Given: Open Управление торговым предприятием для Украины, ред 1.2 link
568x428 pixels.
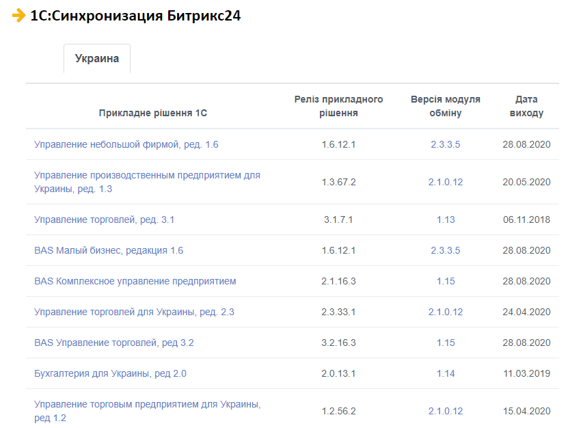Looking at the screenshot, I should (x=148, y=411).
